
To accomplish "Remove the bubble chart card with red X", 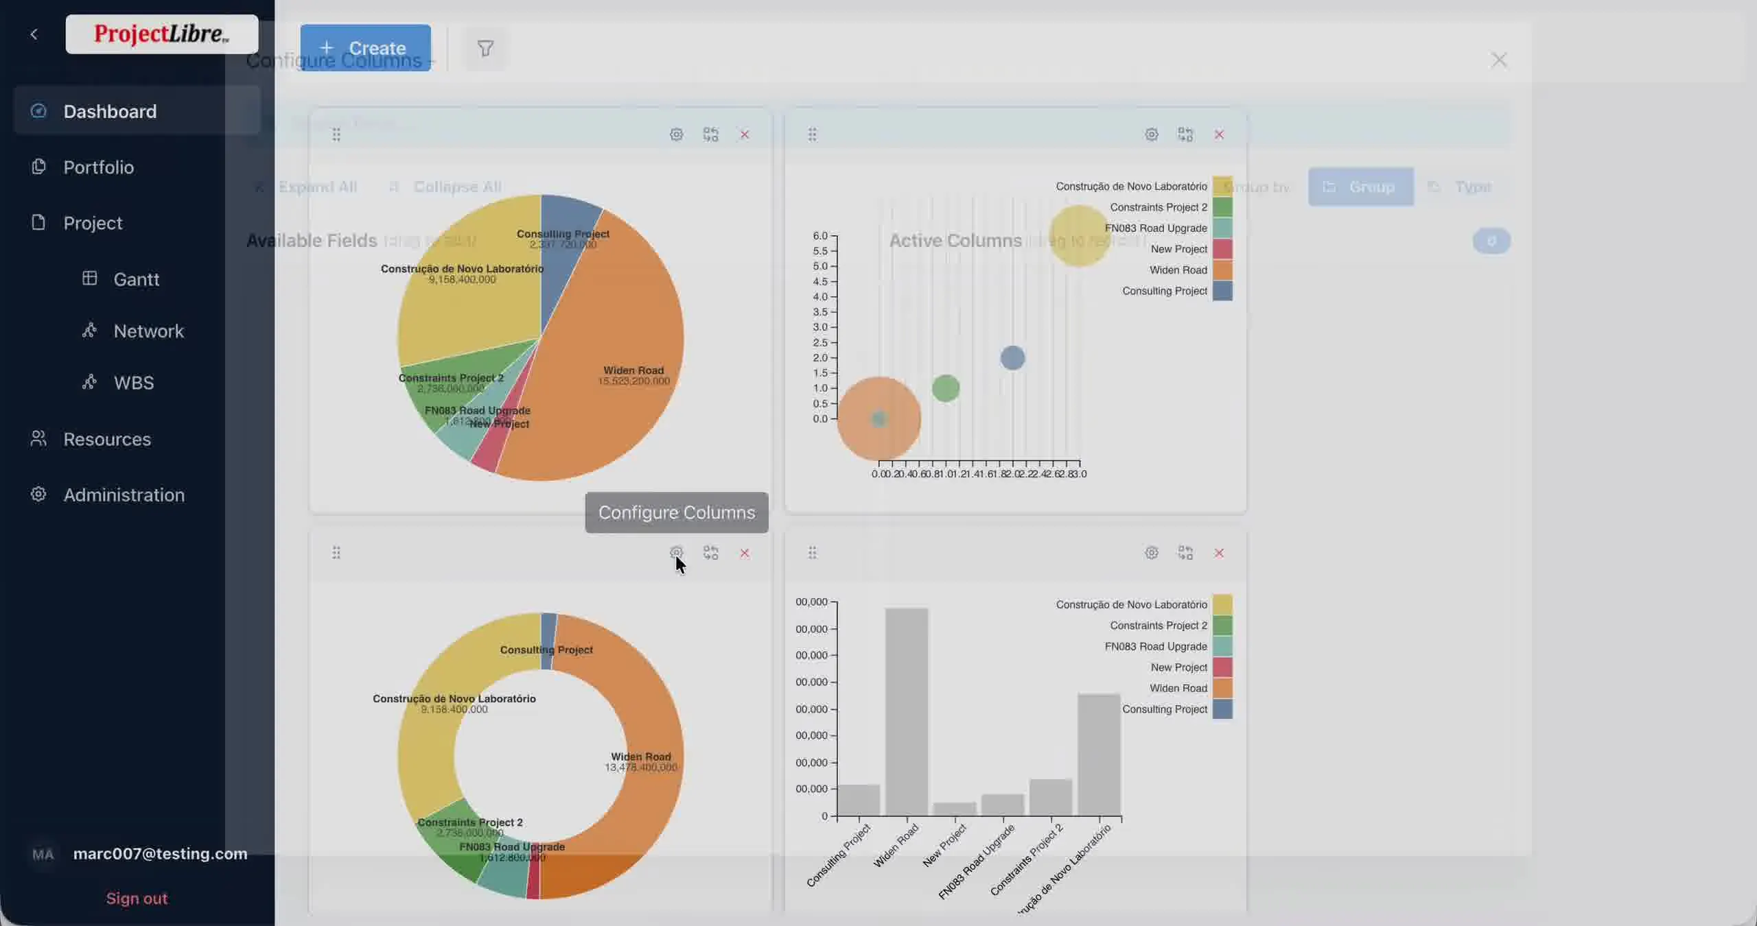I will pos(1219,134).
